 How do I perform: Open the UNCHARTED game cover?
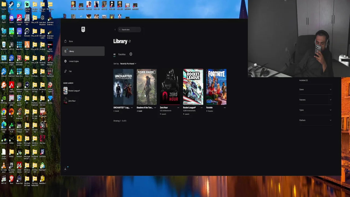point(123,87)
